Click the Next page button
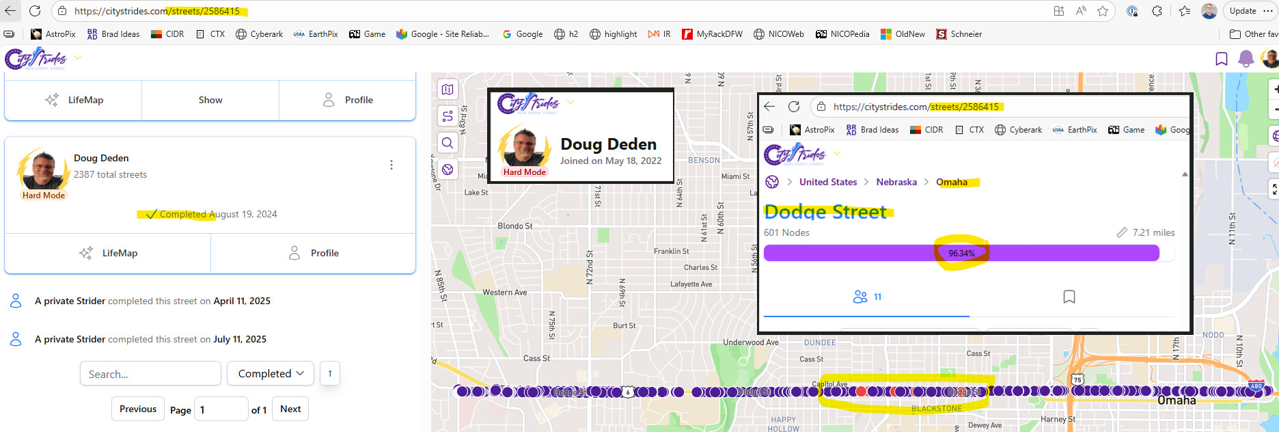The height and width of the screenshot is (432, 1279). (290, 409)
